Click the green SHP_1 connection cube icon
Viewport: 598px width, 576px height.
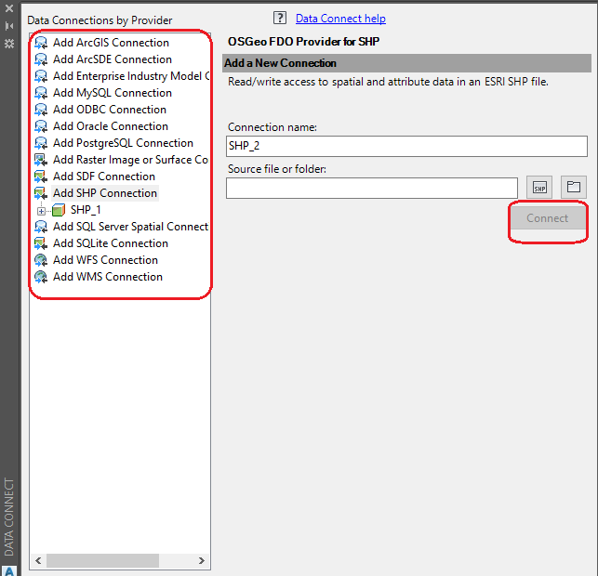coord(59,210)
